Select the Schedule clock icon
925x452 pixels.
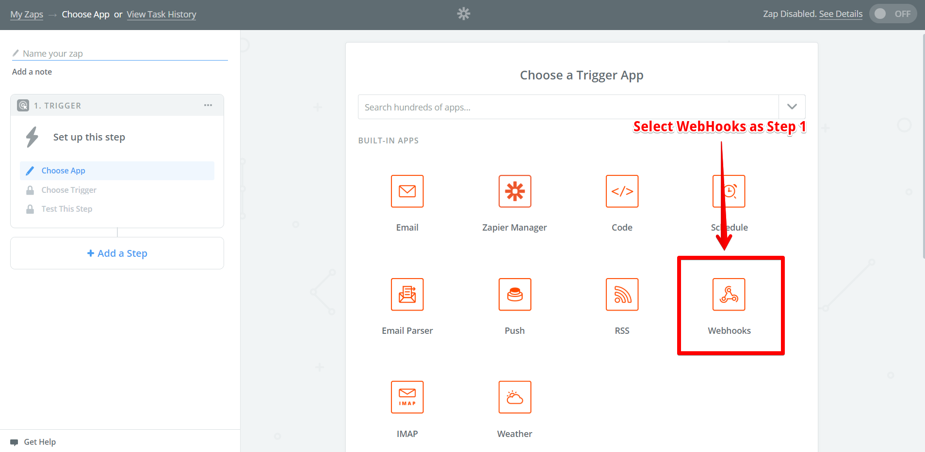pyautogui.click(x=729, y=191)
